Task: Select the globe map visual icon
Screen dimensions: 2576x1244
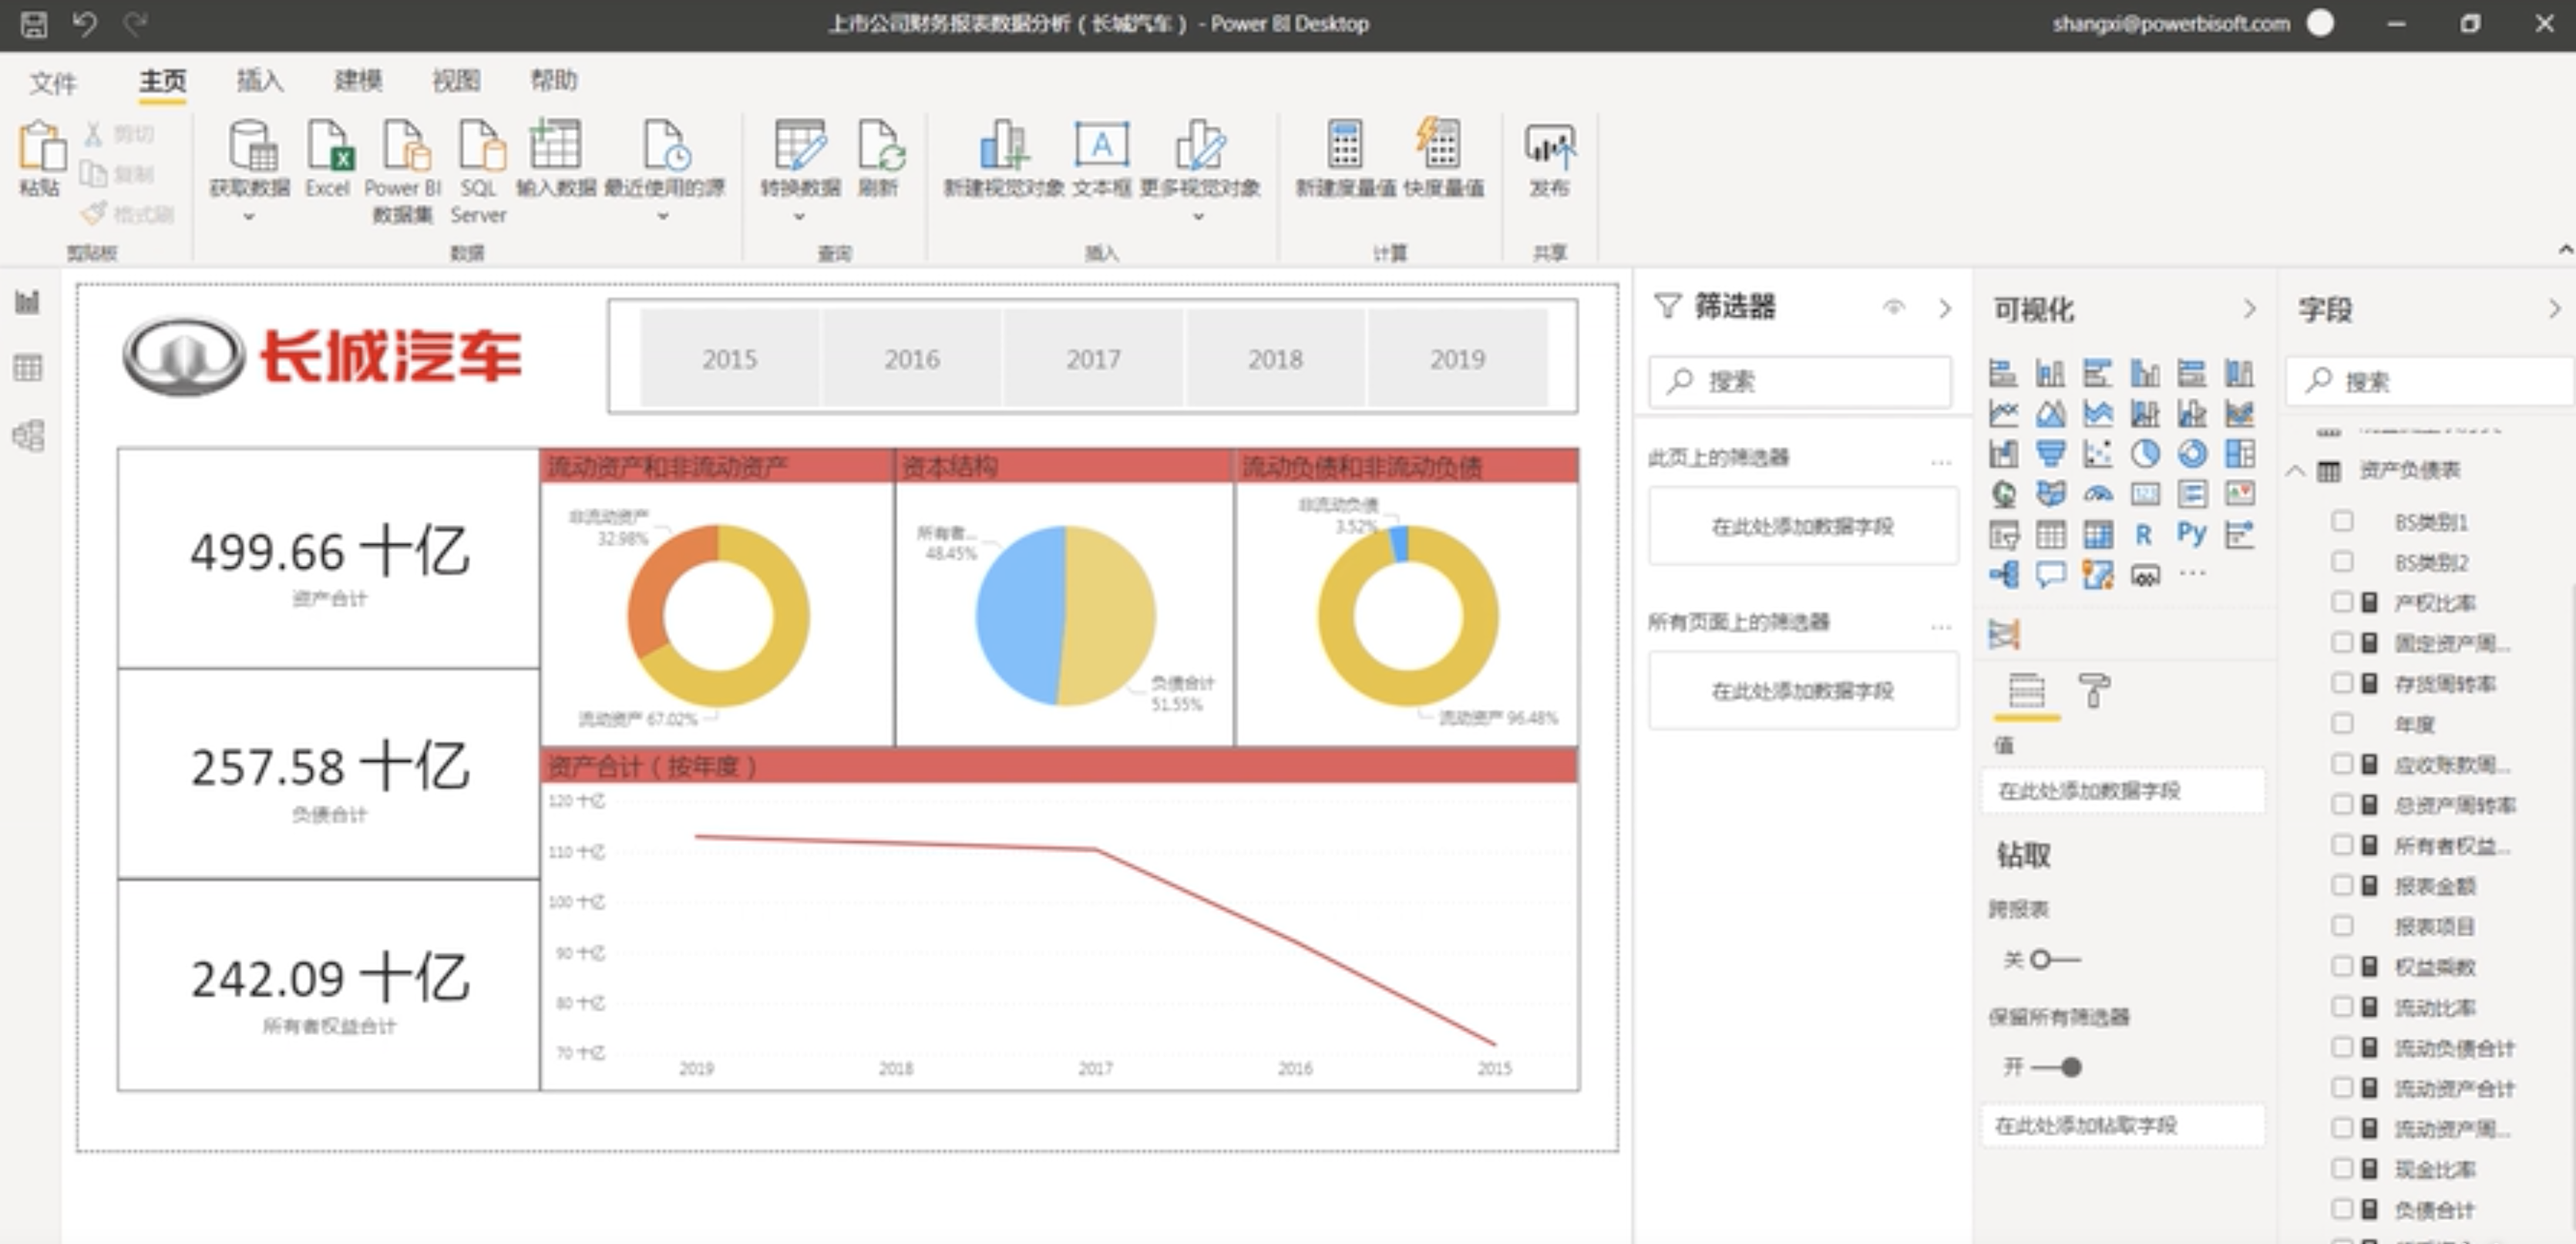Action: [2003, 493]
